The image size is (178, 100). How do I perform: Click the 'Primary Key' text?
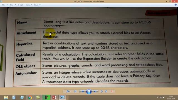(x=142, y=76)
